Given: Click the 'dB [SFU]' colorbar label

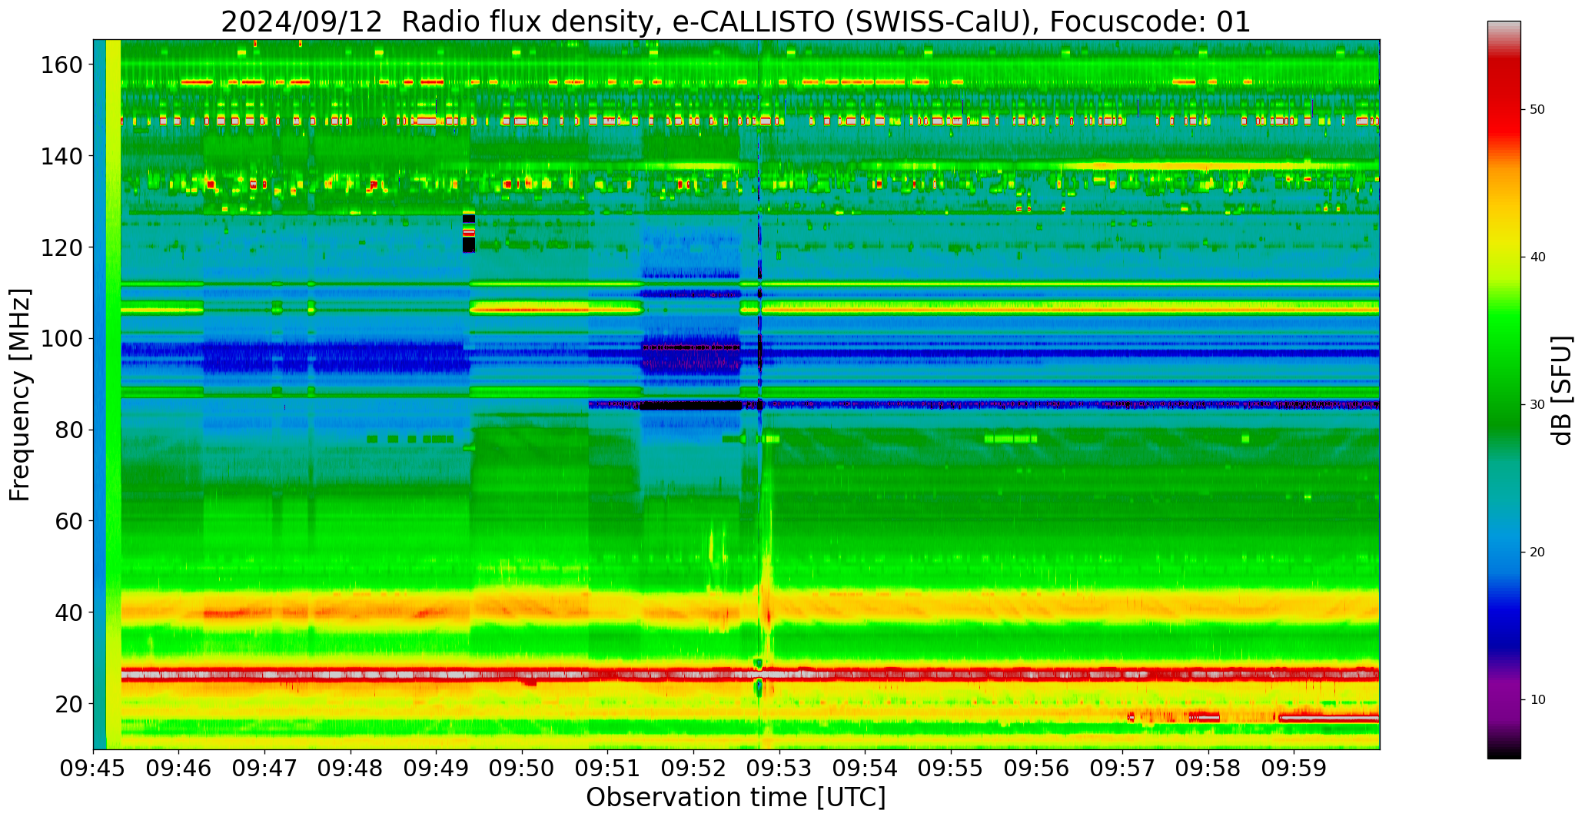Looking at the screenshot, I should click(x=1561, y=390).
